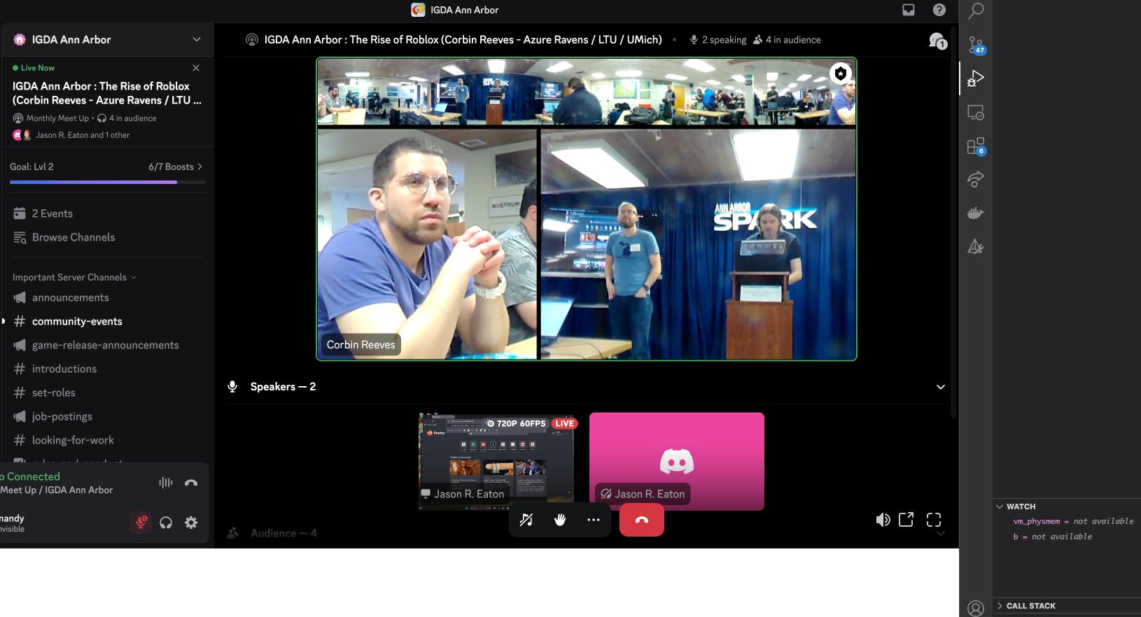Screen dimensions: 1141x617
Task: Click Goal: Lvl 2 boost label
Action: pos(31,166)
